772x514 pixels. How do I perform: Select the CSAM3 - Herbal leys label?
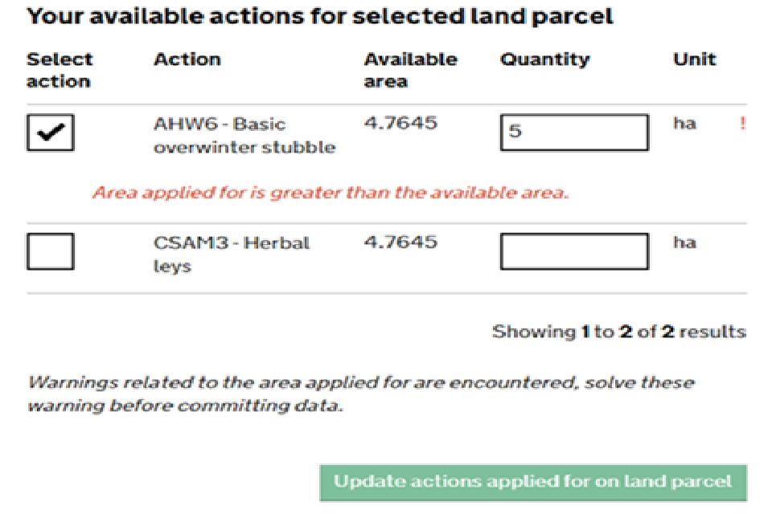[x=231, y=254]
